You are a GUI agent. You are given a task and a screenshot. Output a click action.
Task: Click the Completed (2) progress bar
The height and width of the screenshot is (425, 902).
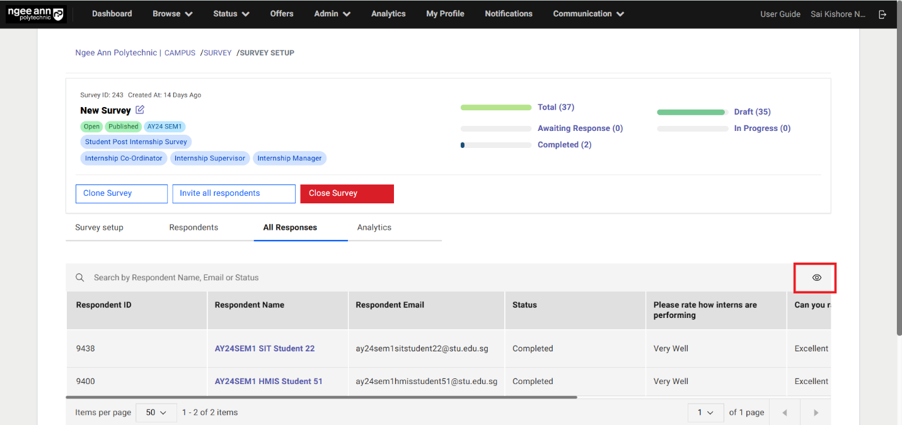[495, 145]
